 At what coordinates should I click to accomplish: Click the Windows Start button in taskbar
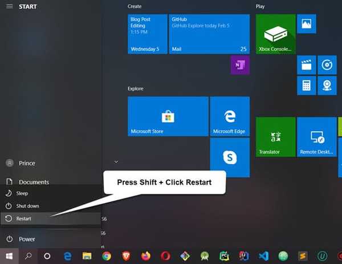pos(9,256)
